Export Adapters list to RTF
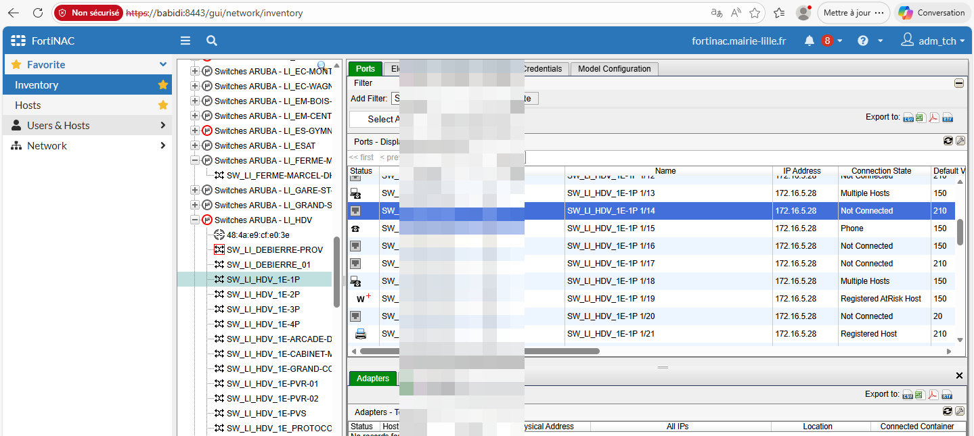Image resolution: width=974 pixels, height=436 pixels. (947, 395)
